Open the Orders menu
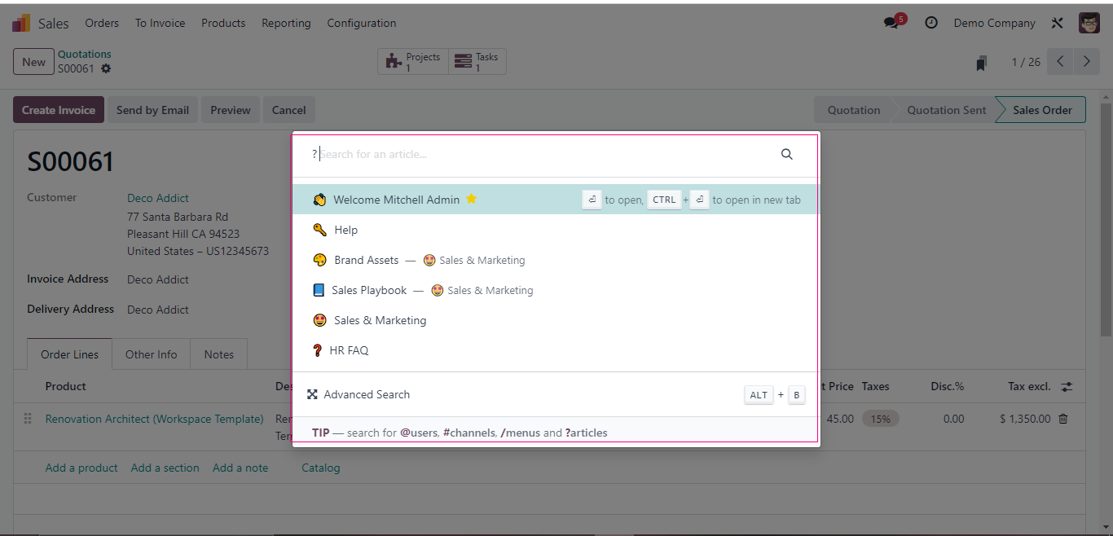Screen dimensions: 1113x536 pyautogui.click(x=102, y=23)
